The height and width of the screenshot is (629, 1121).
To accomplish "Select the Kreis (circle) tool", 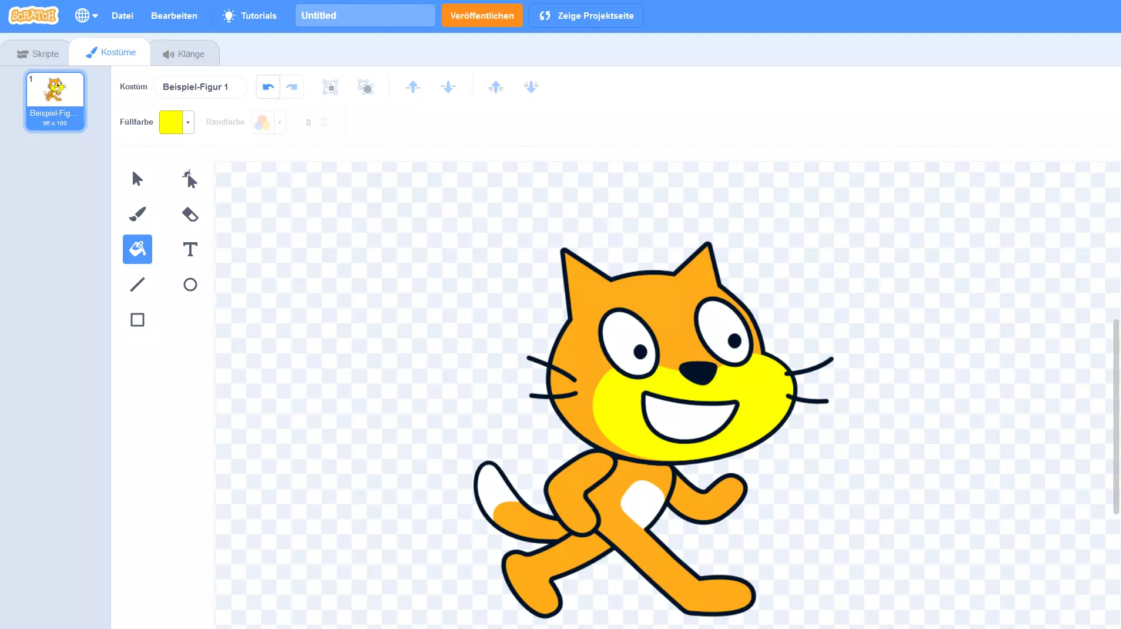I will (x=190, y=284).
